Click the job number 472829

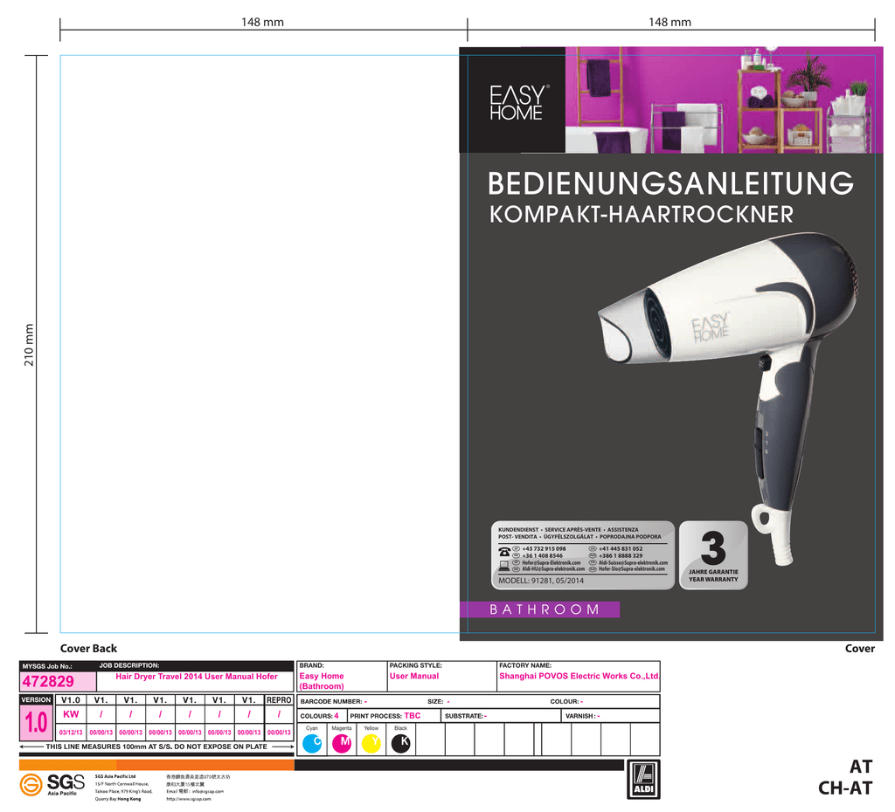(x=48, y=681)
